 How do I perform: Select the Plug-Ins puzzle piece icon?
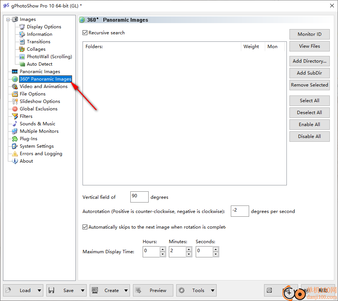[15, 139]
